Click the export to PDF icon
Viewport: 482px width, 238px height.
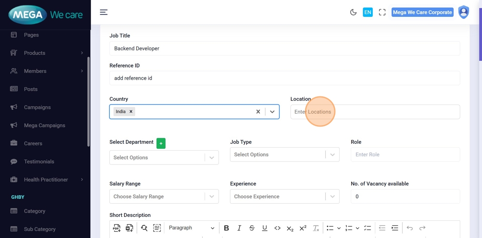click(117, 228)
